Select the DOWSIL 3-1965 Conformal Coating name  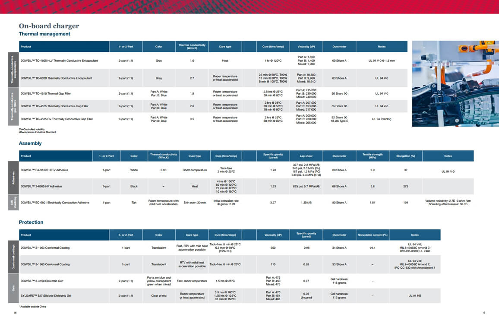45,264
